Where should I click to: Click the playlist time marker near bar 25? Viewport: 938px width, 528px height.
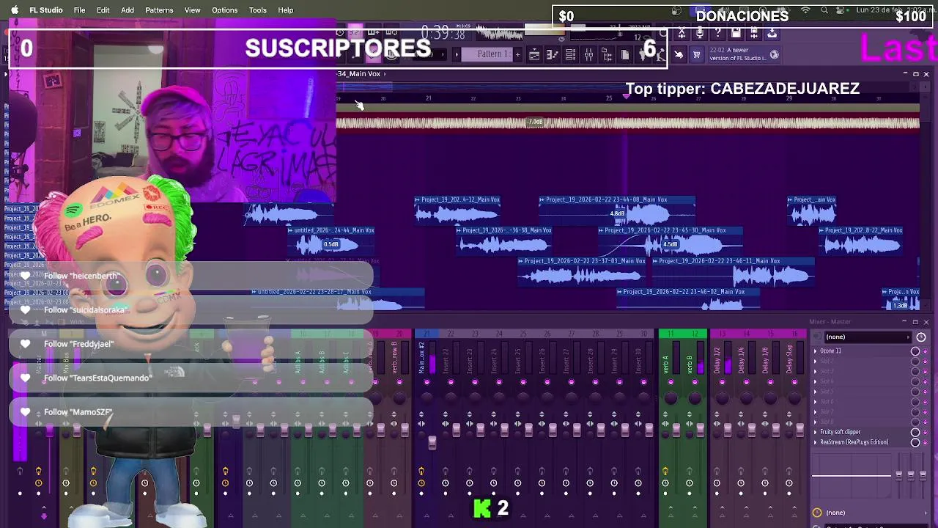tap(627, 97)
